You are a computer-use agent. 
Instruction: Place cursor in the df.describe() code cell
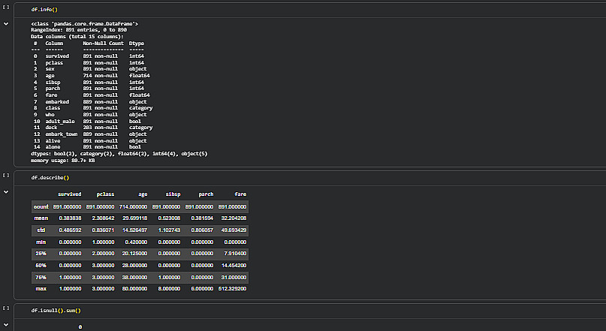tap(310, 178)
